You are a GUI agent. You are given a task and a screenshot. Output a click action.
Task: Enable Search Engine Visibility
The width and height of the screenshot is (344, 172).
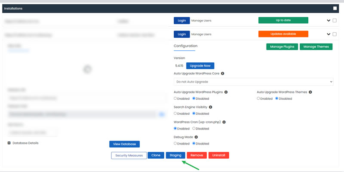[x=175, y=114]
